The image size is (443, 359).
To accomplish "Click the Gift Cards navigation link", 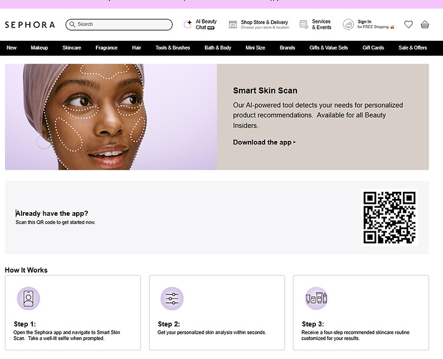I will pos(373,48).
